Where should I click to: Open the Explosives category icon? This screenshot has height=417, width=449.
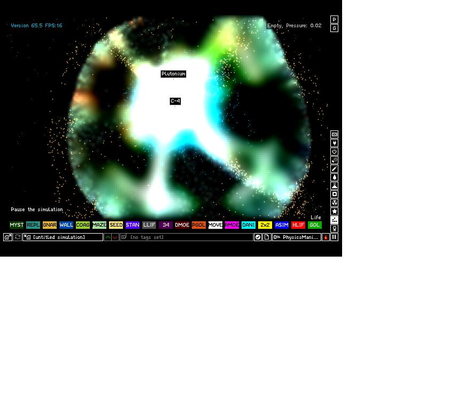click(x=334, y=160)
